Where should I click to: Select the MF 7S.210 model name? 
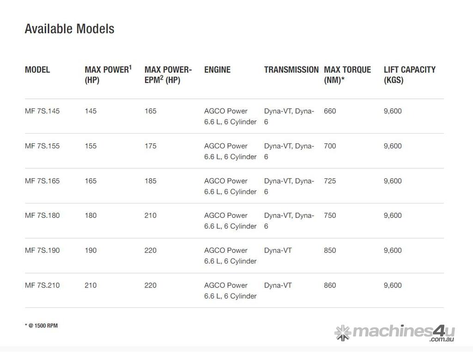42,285
